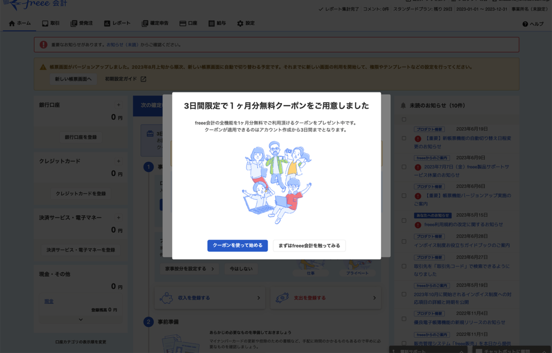Click the クレジットカードを登録 button
Screen dimensions: 552x353
click(81, 193)
